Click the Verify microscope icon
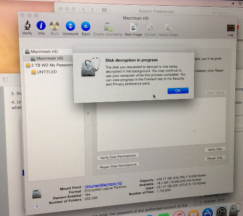 [x=27, y=25]
